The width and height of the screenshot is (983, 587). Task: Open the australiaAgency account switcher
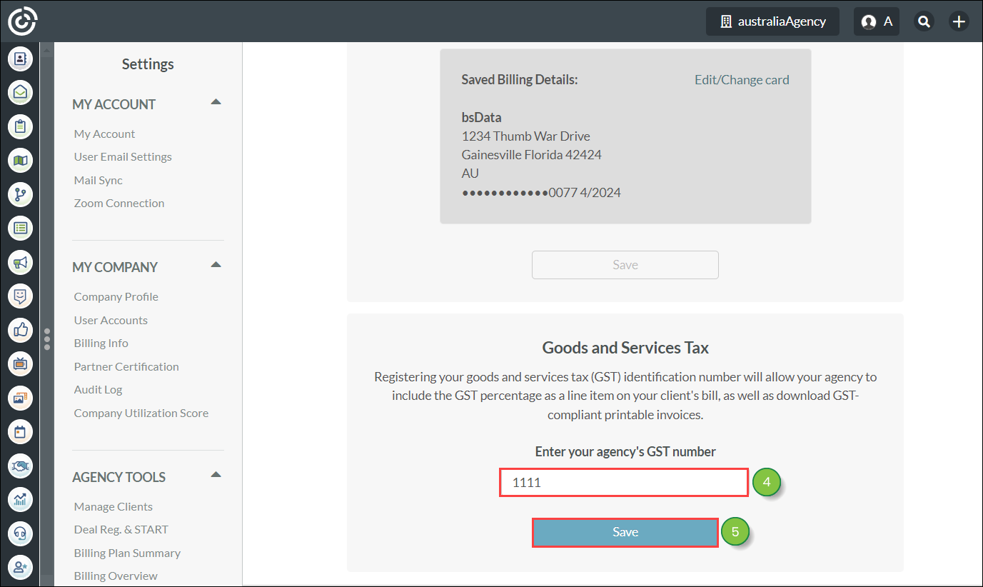773,21
